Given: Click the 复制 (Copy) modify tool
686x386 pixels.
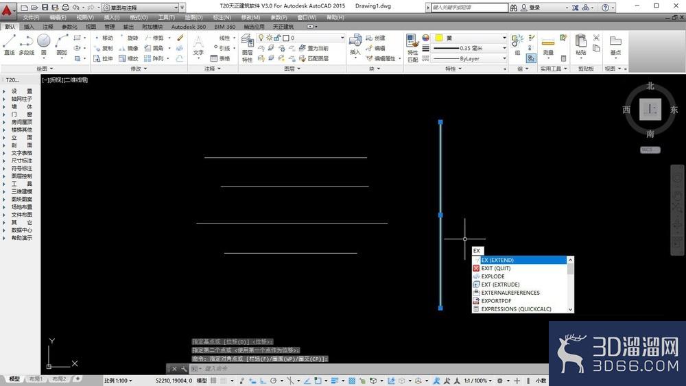Looking at the screenshot, I should tap(104, 48).
